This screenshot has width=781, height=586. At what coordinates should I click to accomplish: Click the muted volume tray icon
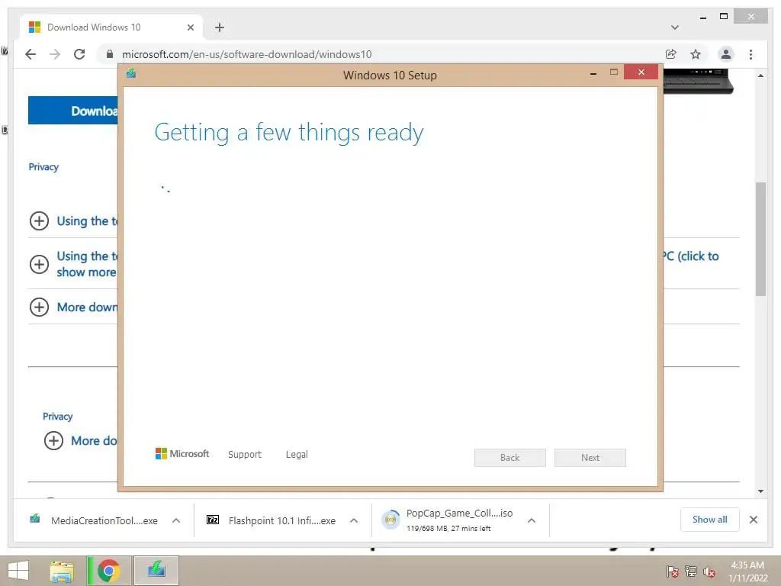pos(709,571)
